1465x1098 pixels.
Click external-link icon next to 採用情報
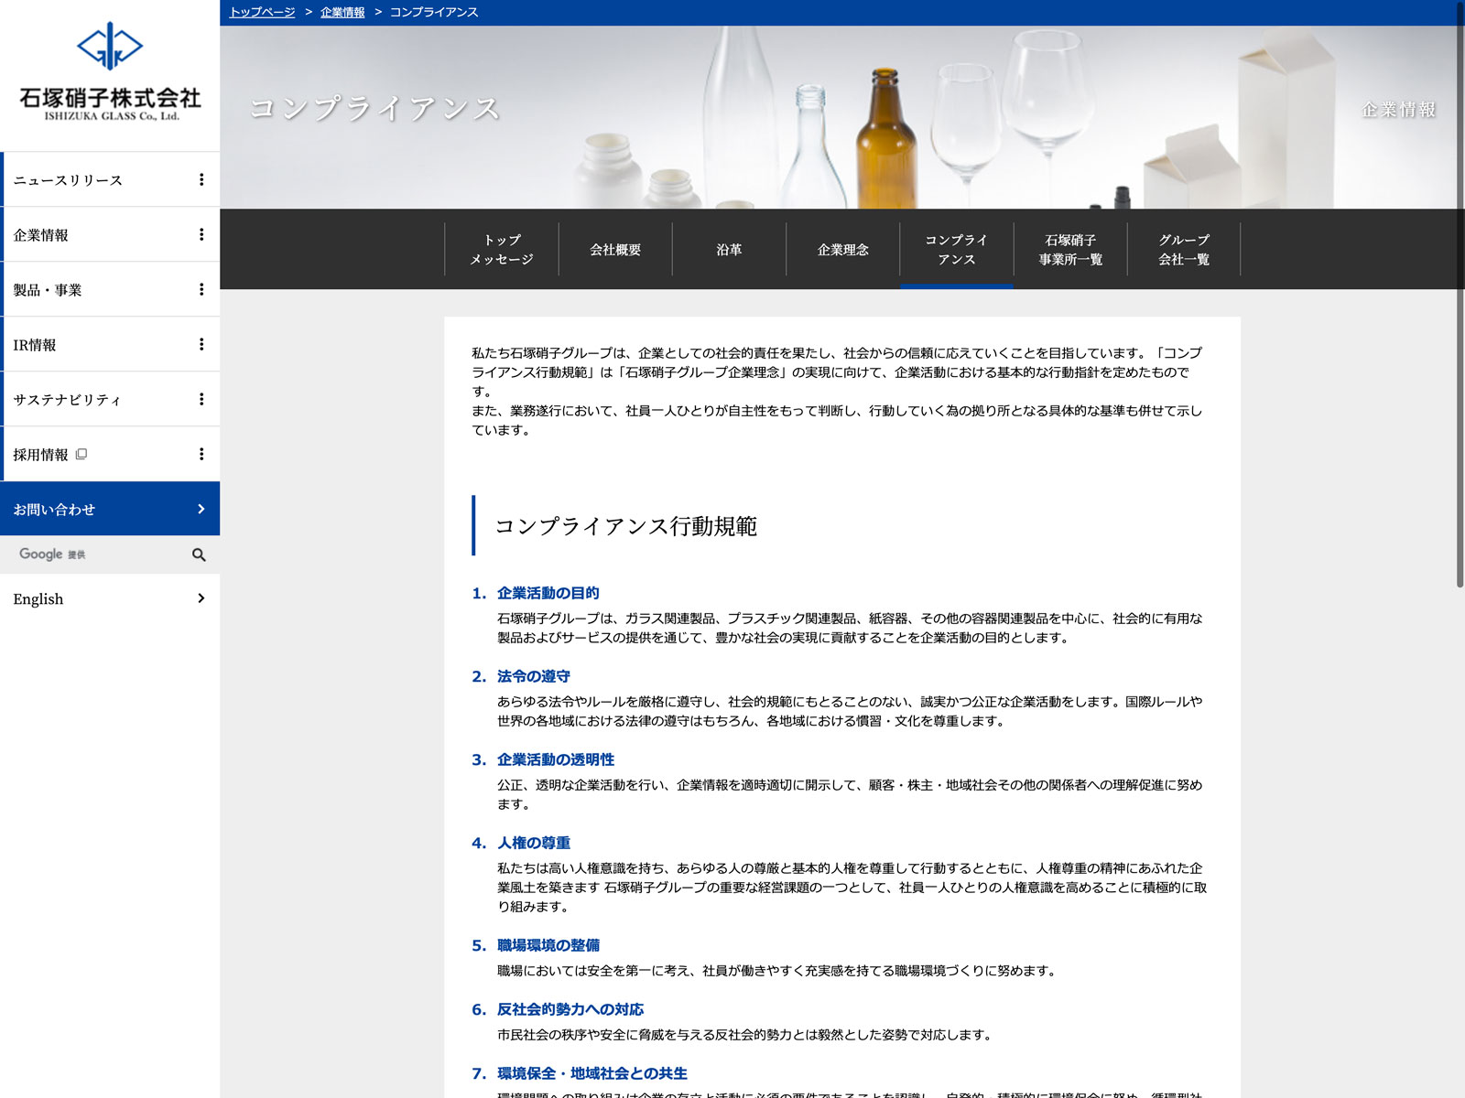81,454
